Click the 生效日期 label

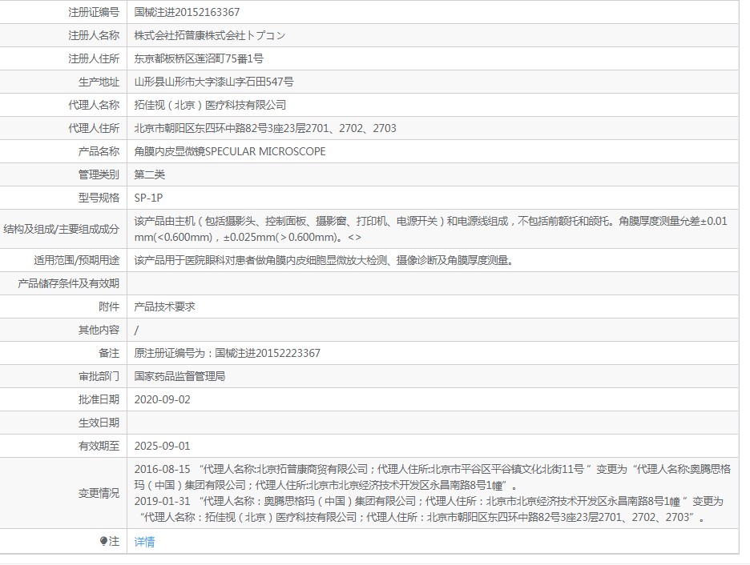tap(99, 423)
